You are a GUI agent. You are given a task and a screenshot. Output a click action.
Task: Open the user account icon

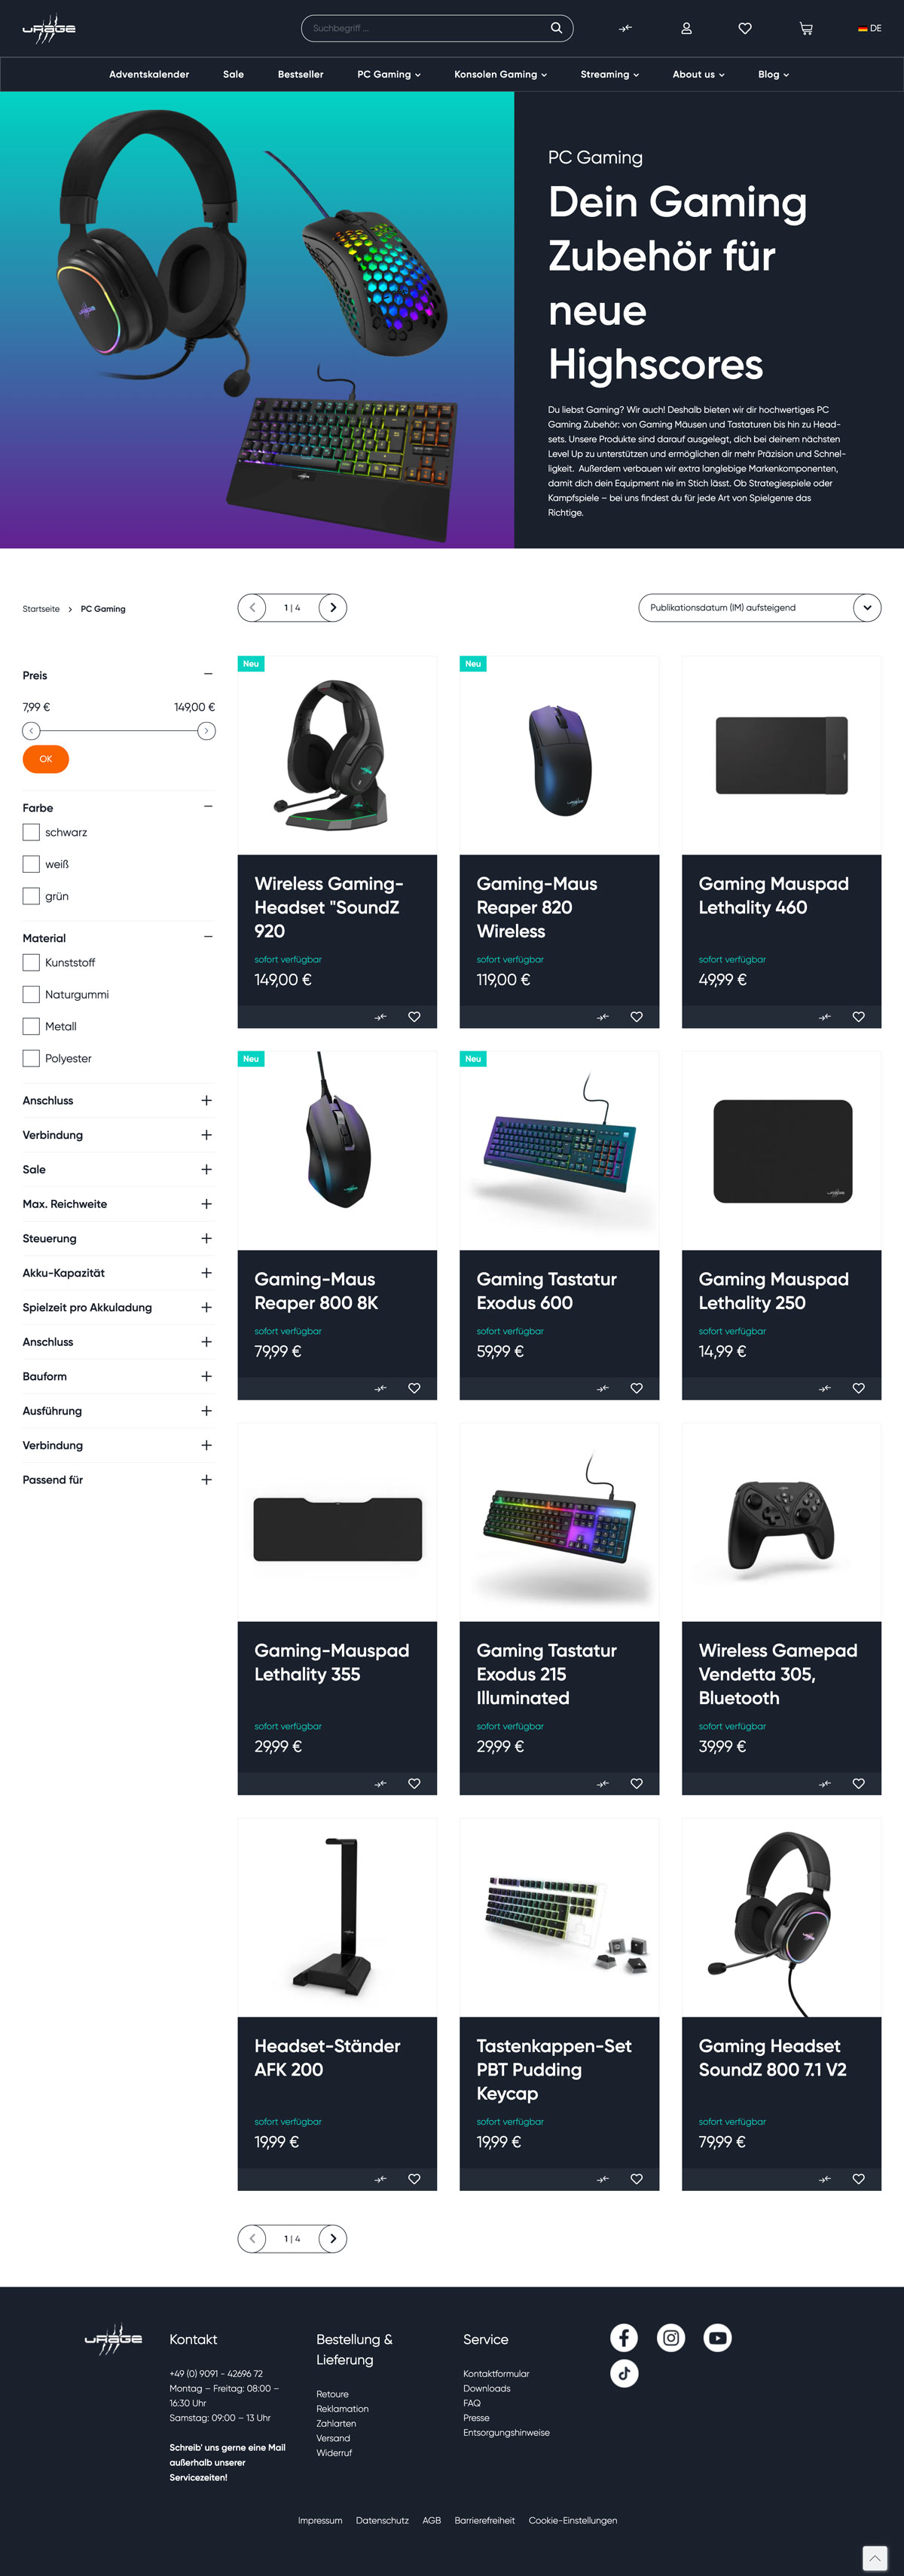tap(686, 28)
